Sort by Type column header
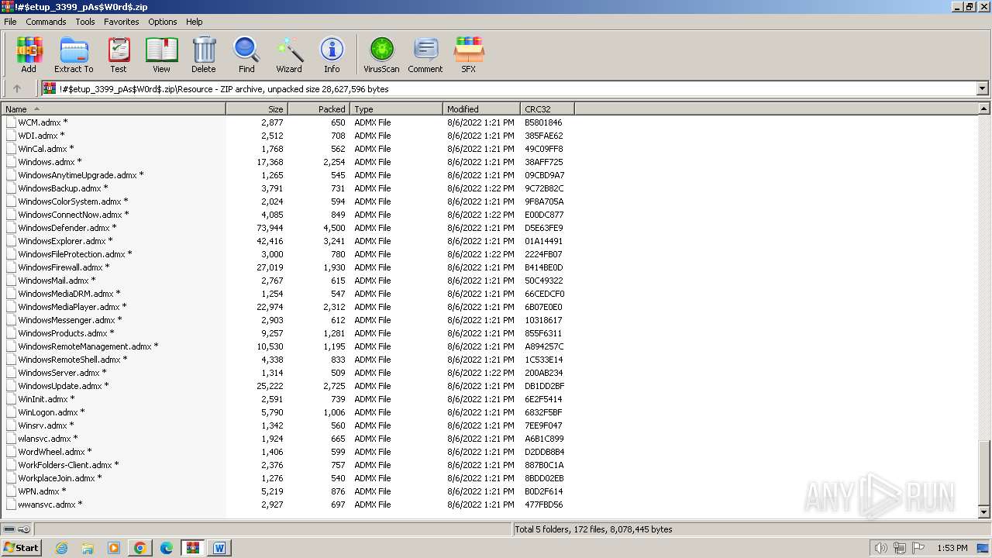The width and height of the screenshot is (992, 558). click(396, 109)
